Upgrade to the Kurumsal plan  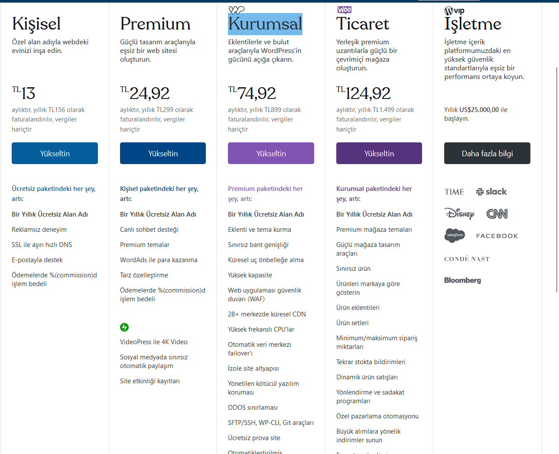pyautogui.click(x=271, y=153)
